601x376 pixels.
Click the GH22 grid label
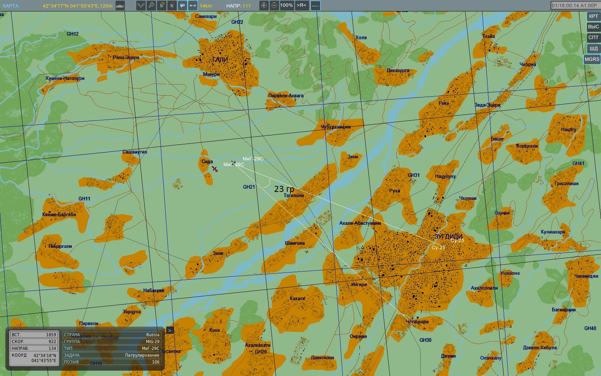[x=237, y=22]
